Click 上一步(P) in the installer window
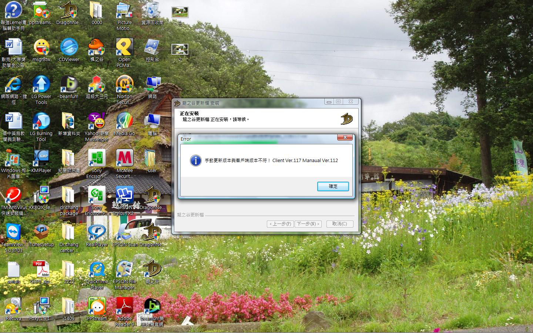Viewport: 533px width, 333px height. (280, 224)
